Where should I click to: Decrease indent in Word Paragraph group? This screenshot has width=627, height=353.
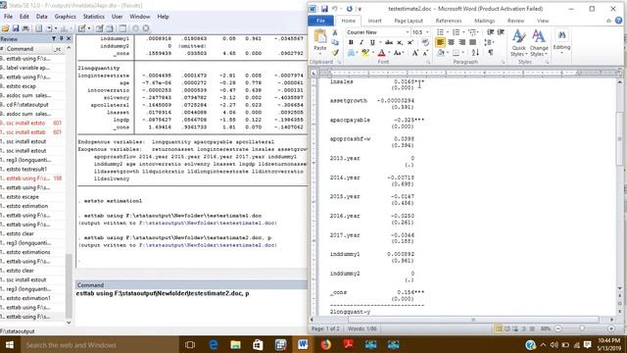(490, 32)
